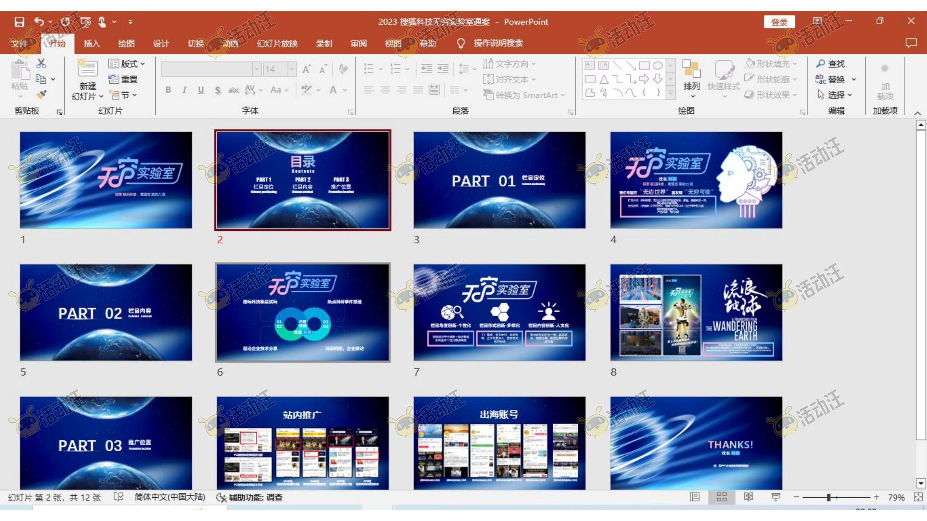Open the Text Direction (文字方向) dropdown
The image size is (927, 521).
[509, 64]
